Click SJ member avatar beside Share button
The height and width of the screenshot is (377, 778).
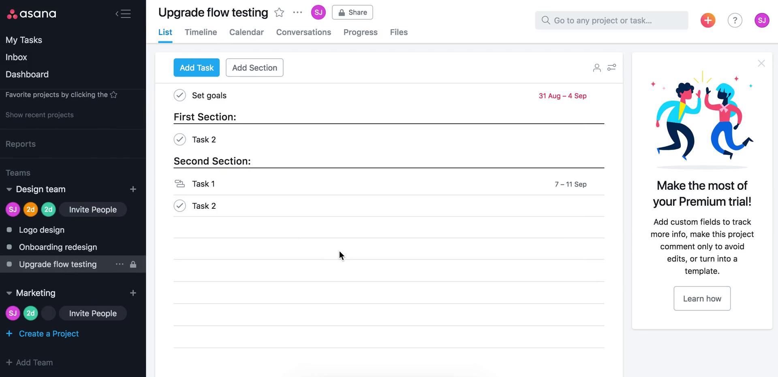[x=318, y=13]
